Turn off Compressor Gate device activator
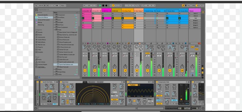Screen dimensions: 242x112 (157, 82)
